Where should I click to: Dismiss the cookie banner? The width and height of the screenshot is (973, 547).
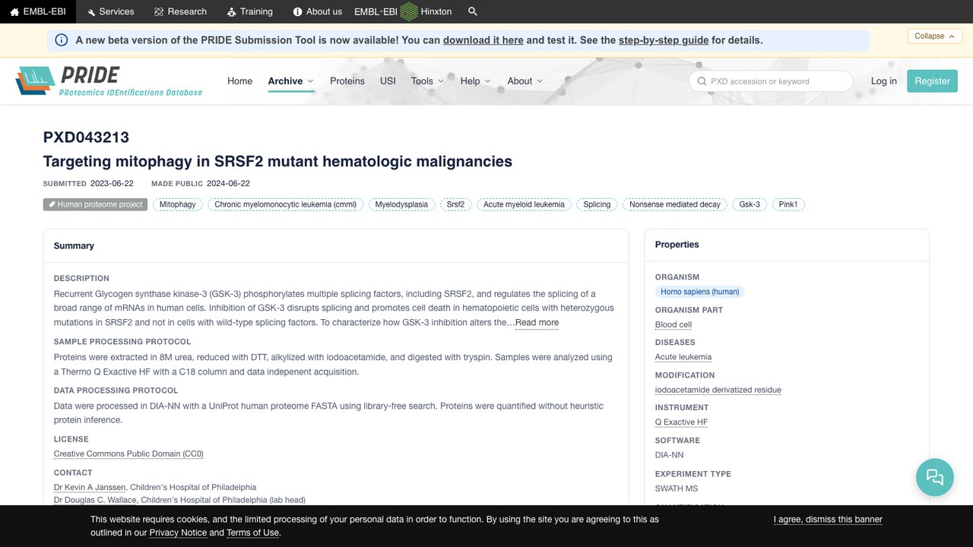point(828,520)
